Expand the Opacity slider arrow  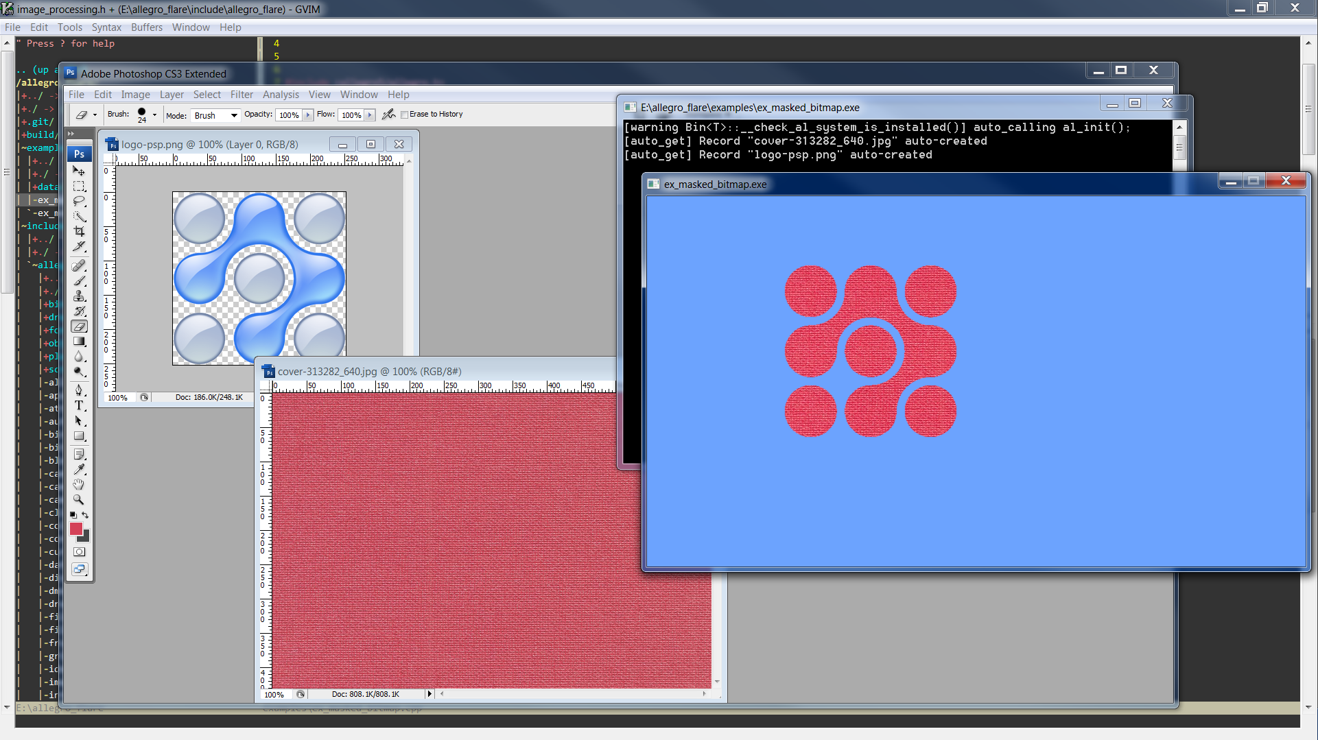tap(307, 115)
